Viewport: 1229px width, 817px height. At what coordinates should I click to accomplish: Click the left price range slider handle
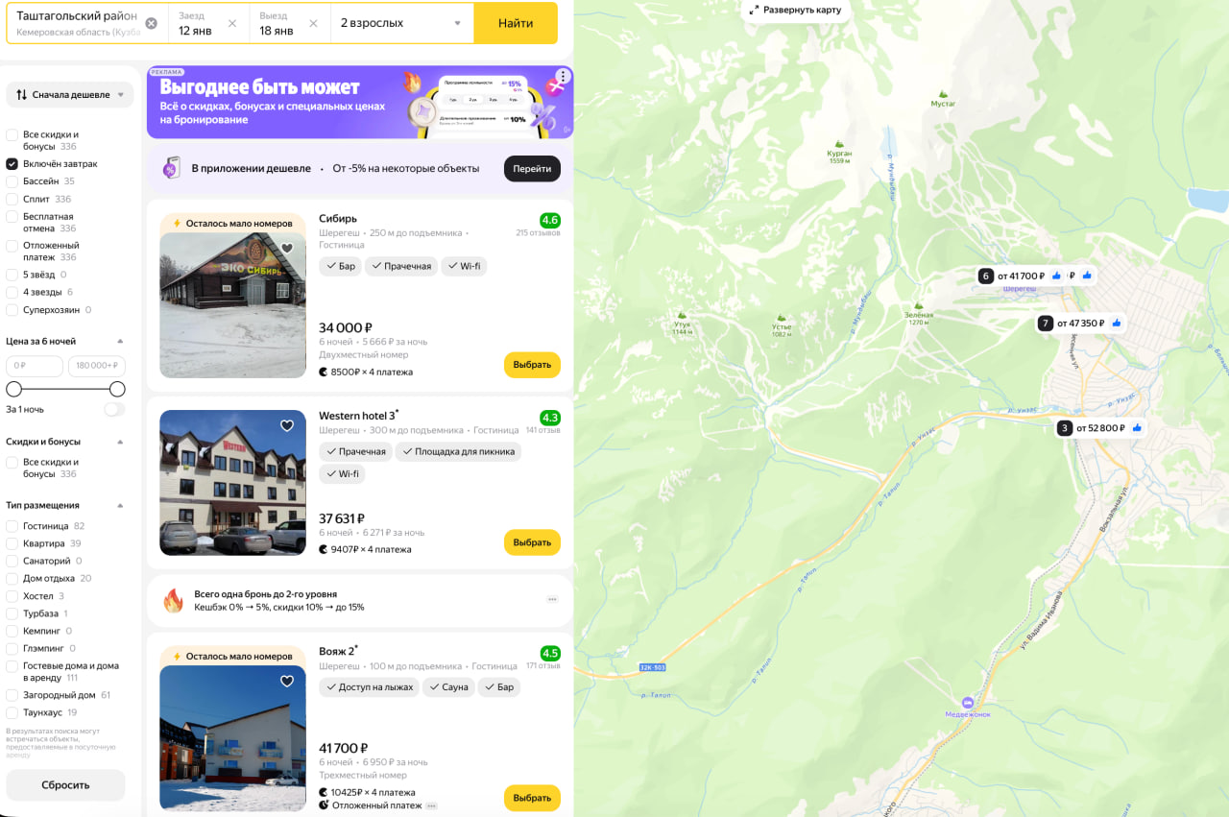pyautogui.click(x=13, y=389)
